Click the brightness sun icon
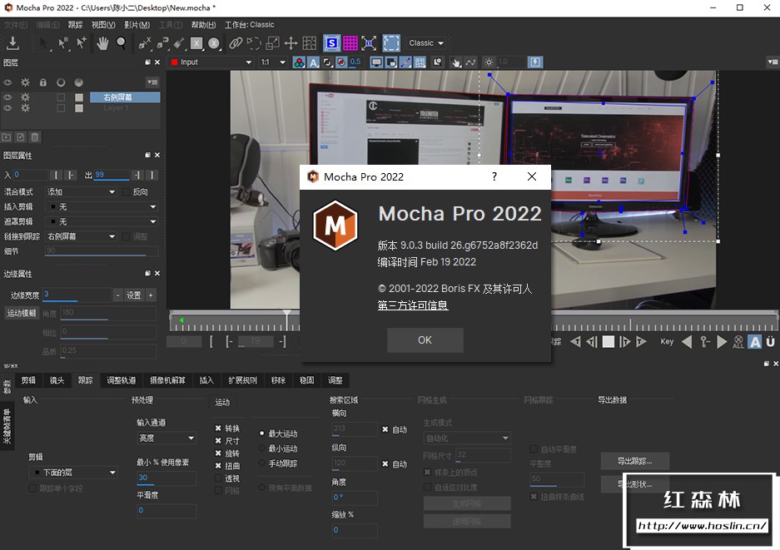The width and height of the screenshot is (780, 550). (489, 62)
